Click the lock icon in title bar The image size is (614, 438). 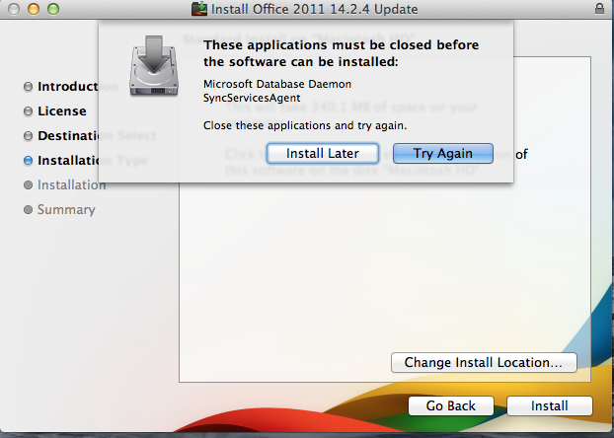tap(599, 9)
